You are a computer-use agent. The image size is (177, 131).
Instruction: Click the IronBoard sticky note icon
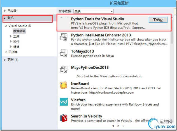coord(64,85)
